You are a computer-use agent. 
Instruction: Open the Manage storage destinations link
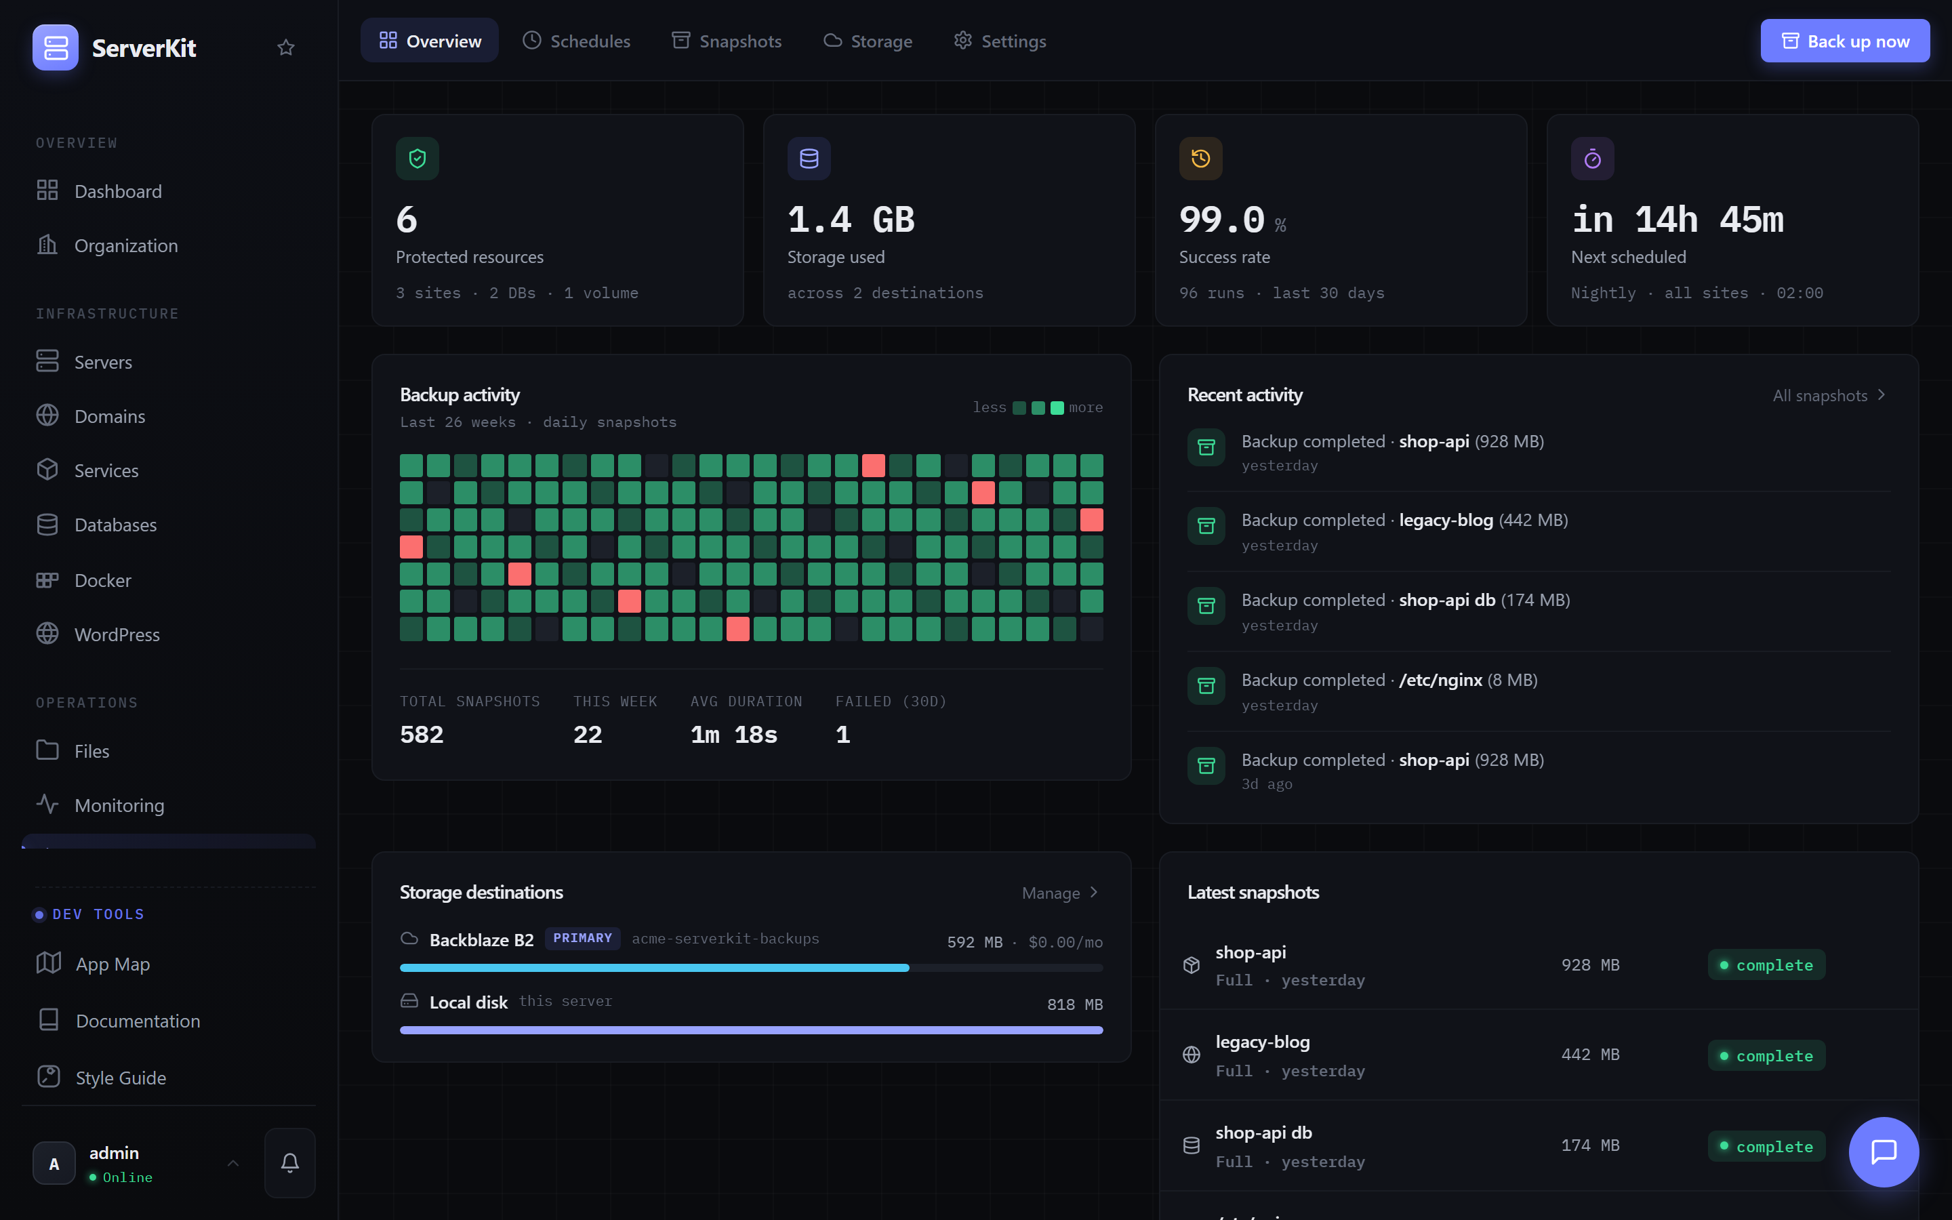pos(1060,893)
